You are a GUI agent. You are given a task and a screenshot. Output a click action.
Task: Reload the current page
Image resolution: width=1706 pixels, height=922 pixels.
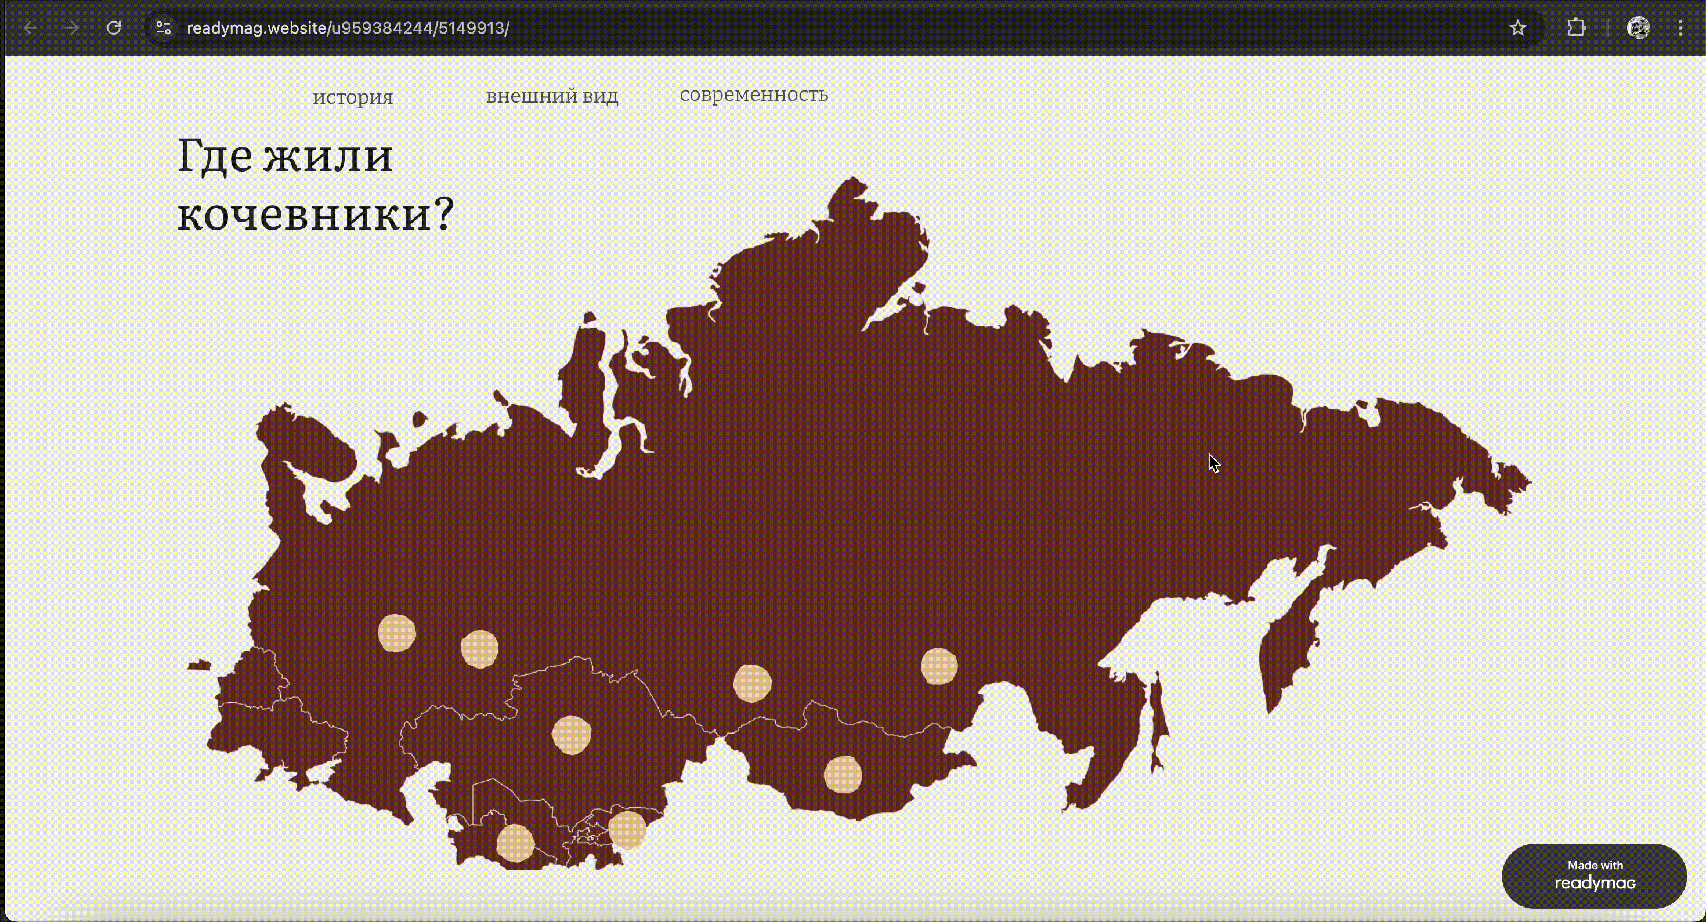(114, 28)
